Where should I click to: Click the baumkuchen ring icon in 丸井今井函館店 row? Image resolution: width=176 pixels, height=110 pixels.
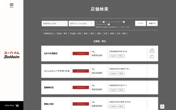[152, 56]
